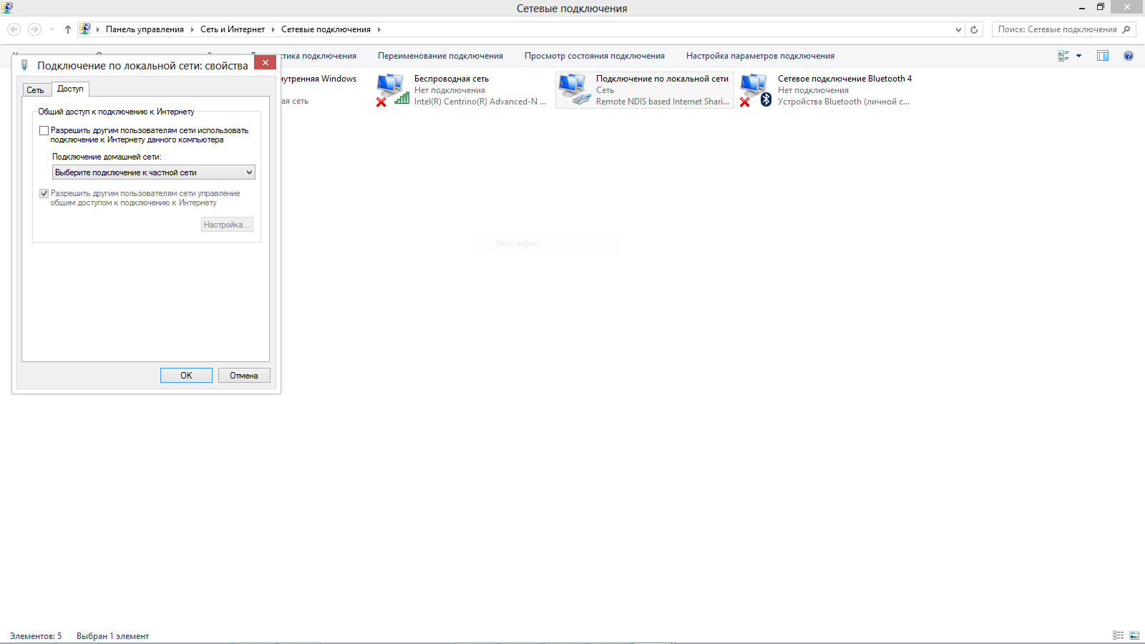Select the Беспроводная сеть adapter icon
This screenshot has height=644, width=1145.
(x=392, y=89)
